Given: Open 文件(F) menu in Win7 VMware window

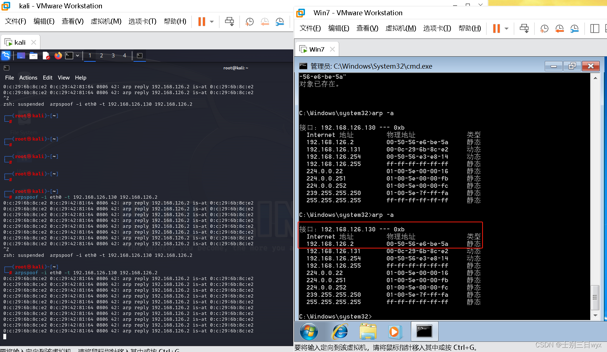Looking at the screenshot, I should point(310,28).
